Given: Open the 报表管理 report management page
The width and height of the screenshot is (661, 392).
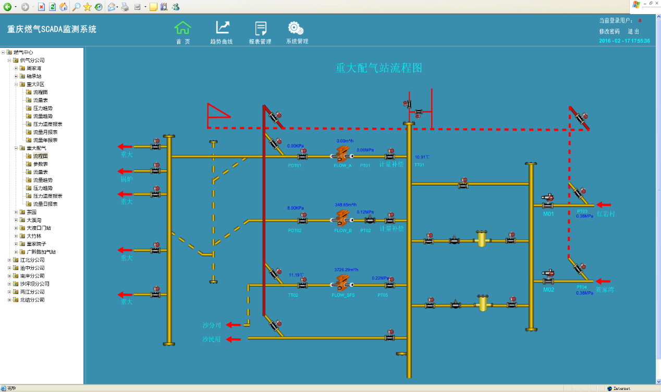Looking at the screenshot, I should click(261, 28).
